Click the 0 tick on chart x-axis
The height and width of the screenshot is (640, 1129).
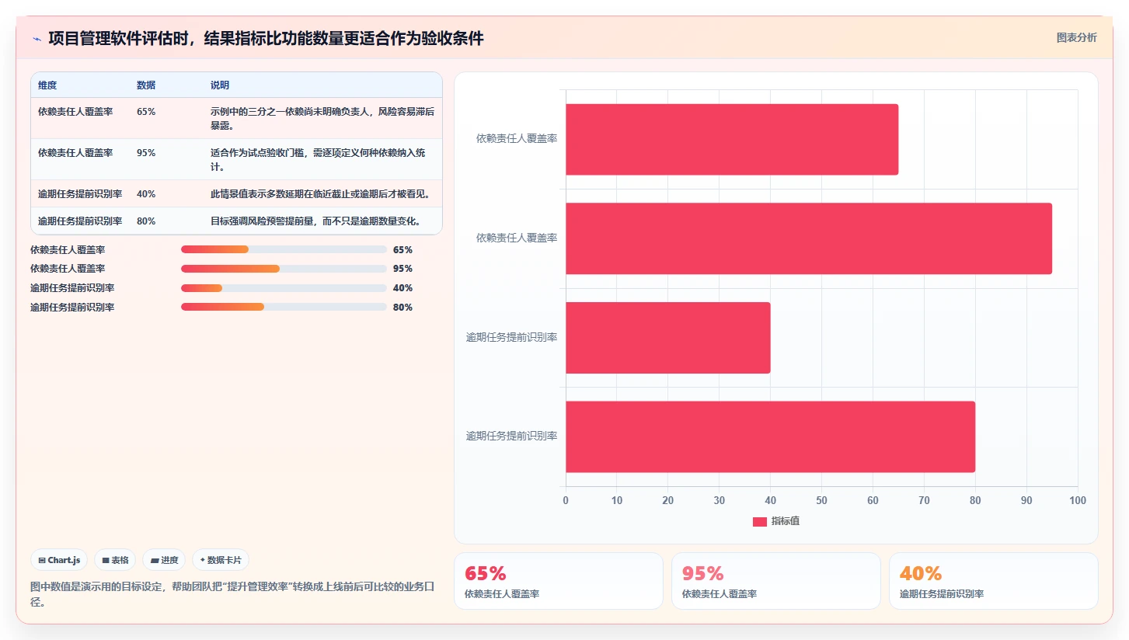pyautogui.click(x=566, y=500)
